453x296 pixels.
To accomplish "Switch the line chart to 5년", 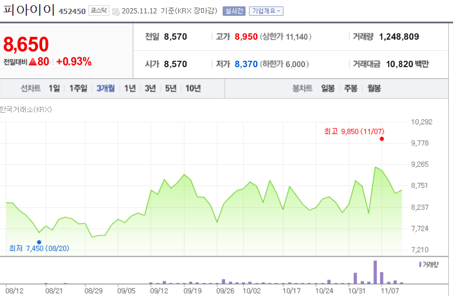I will click(x=171, y=88).
